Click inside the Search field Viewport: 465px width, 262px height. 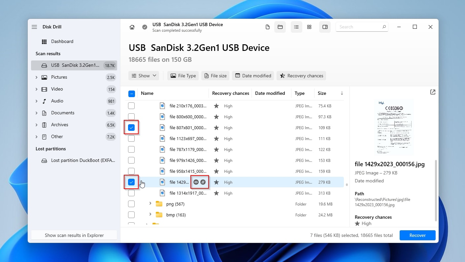[360, 27]
